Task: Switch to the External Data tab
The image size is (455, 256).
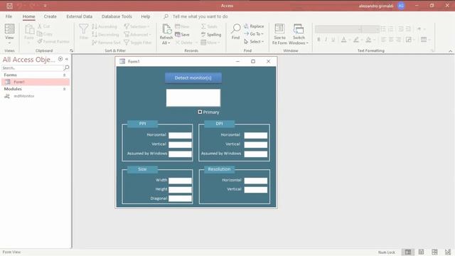Action: coord(79,16)
